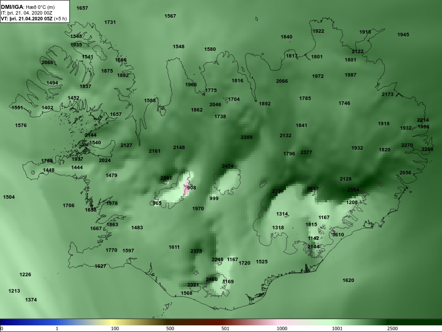Viewport: 442px width, 332px height.
Task: Click the 1875 height value
Action: (107, 71)
